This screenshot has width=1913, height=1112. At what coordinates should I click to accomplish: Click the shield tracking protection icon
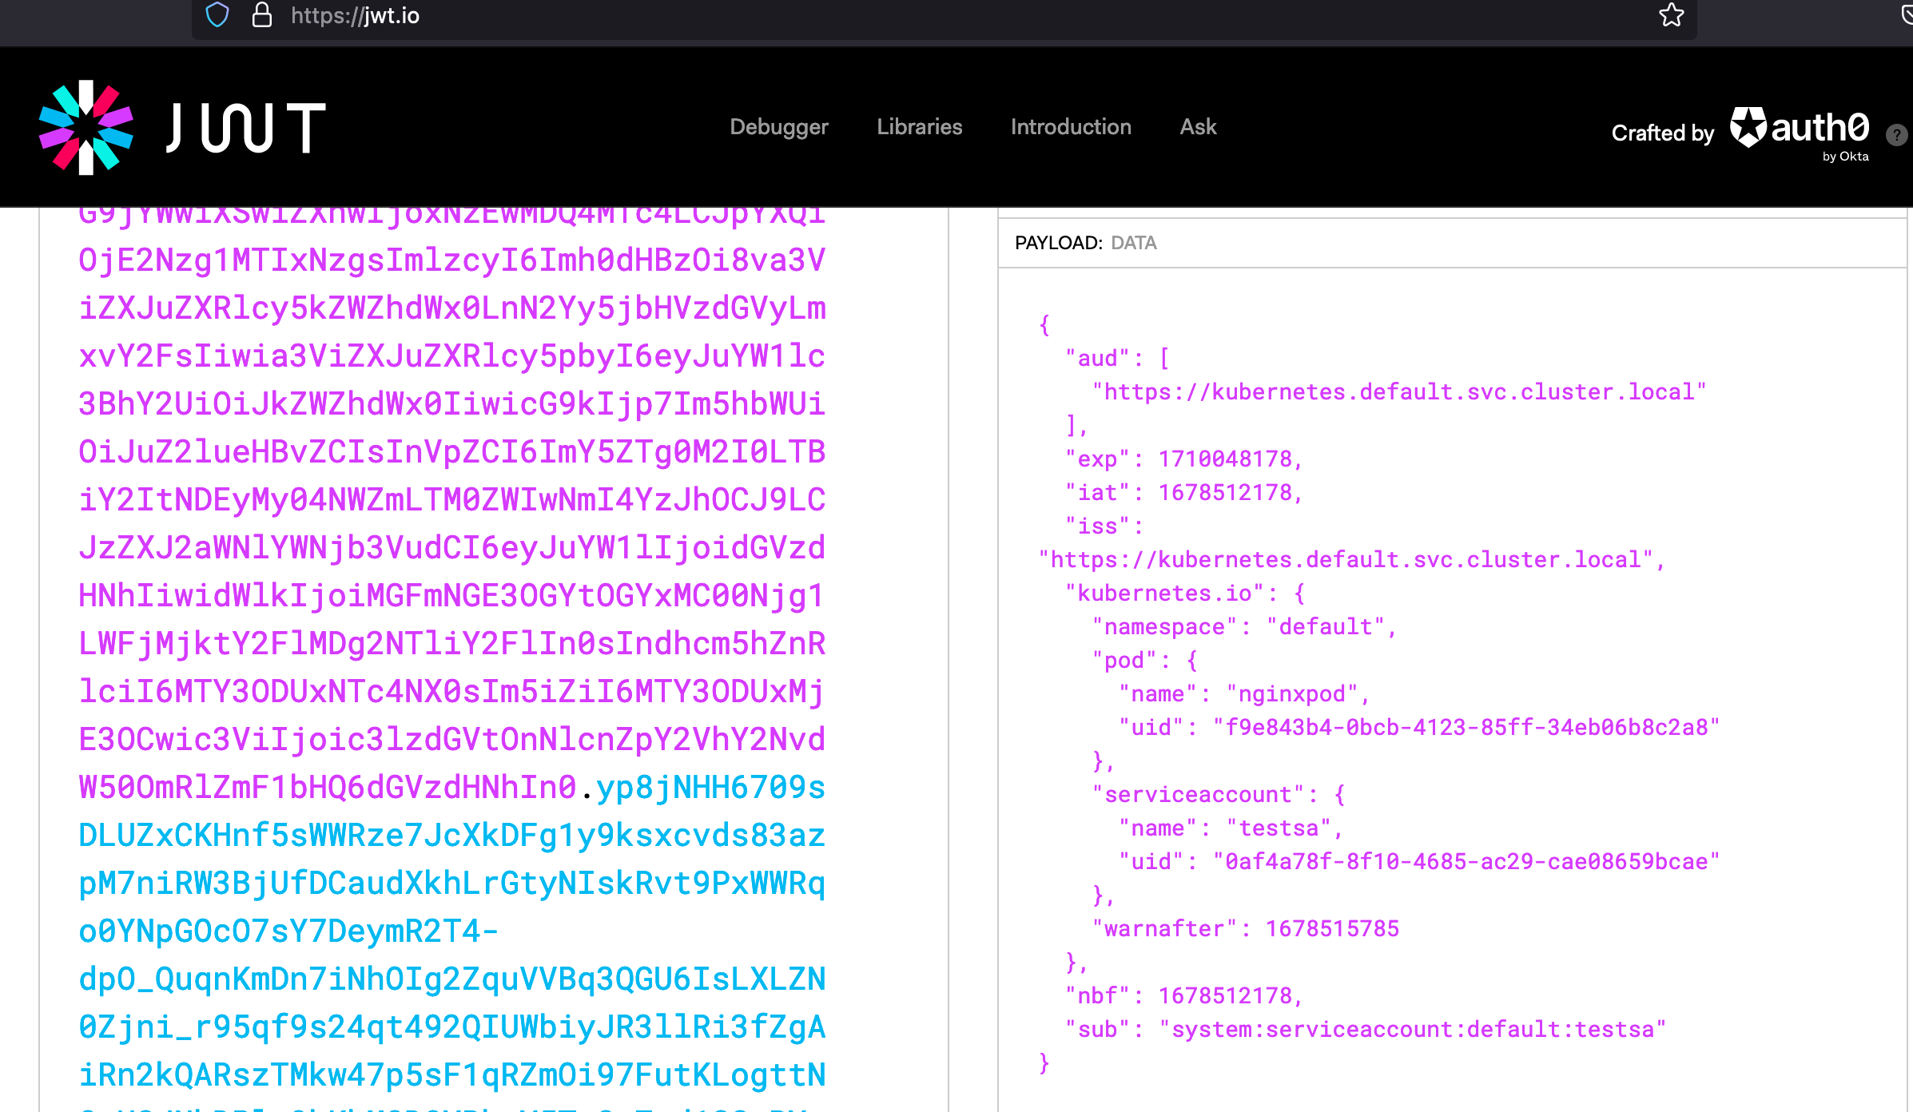pos(217,15)
